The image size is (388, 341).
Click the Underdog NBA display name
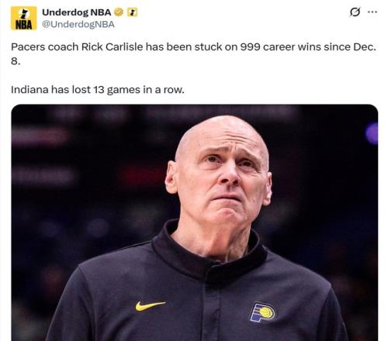pyautogui.click(x=77, y=12)
